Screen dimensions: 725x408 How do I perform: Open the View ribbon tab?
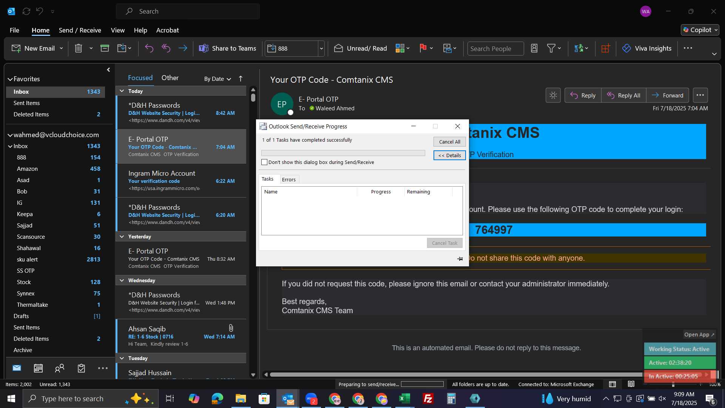118,30
